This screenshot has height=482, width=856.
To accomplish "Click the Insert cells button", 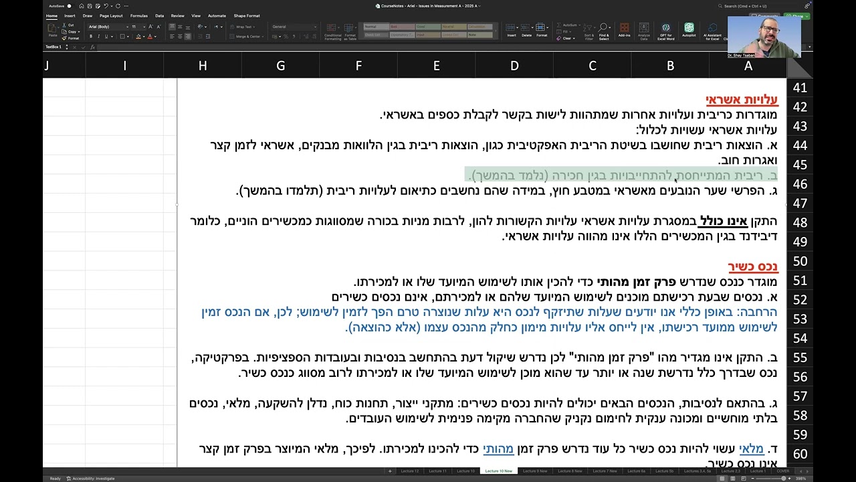I will tap(512, 31).
